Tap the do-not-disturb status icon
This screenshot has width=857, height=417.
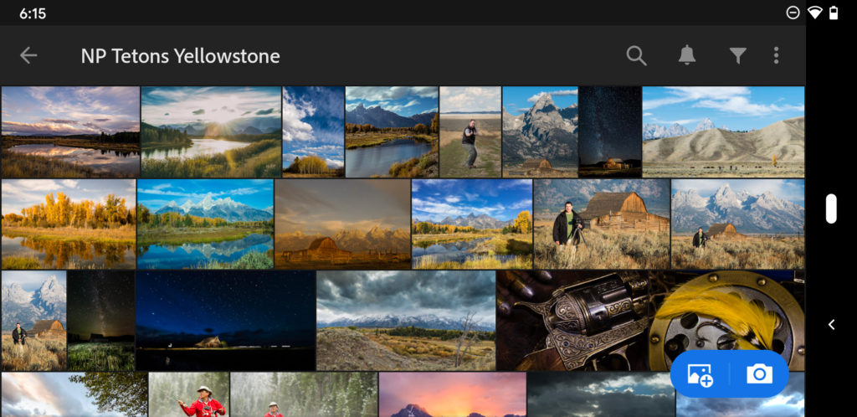click(x=793, y=13)
